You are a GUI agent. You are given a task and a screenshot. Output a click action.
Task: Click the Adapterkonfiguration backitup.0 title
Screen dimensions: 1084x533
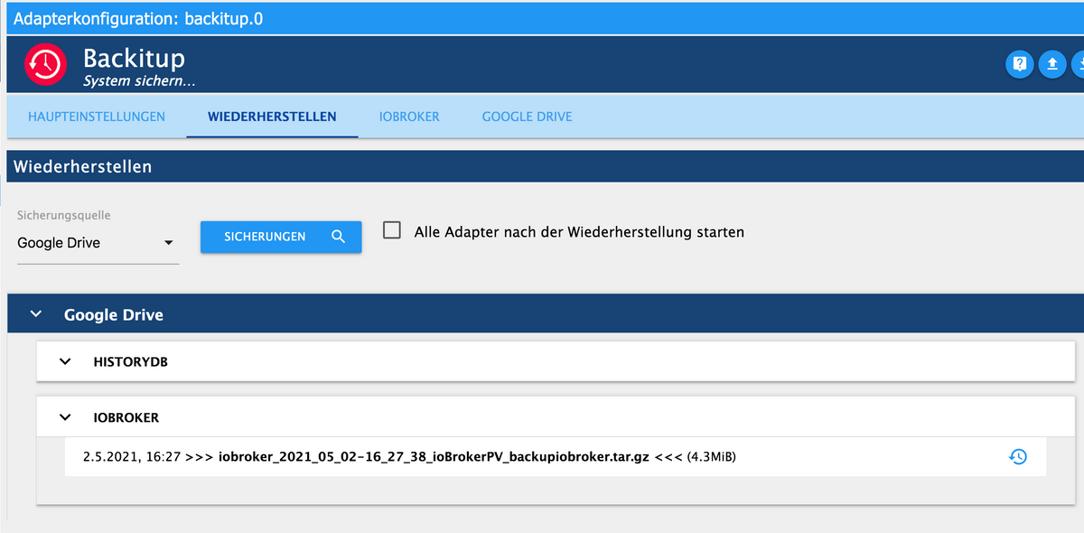click(x=138, y=18)
